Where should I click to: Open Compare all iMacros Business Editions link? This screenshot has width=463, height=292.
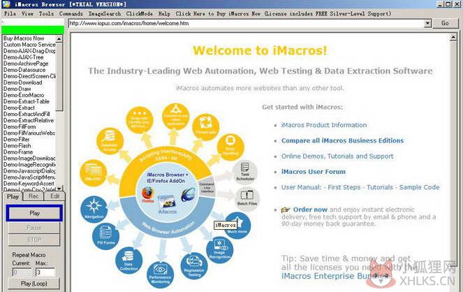[x=342, y=140]
